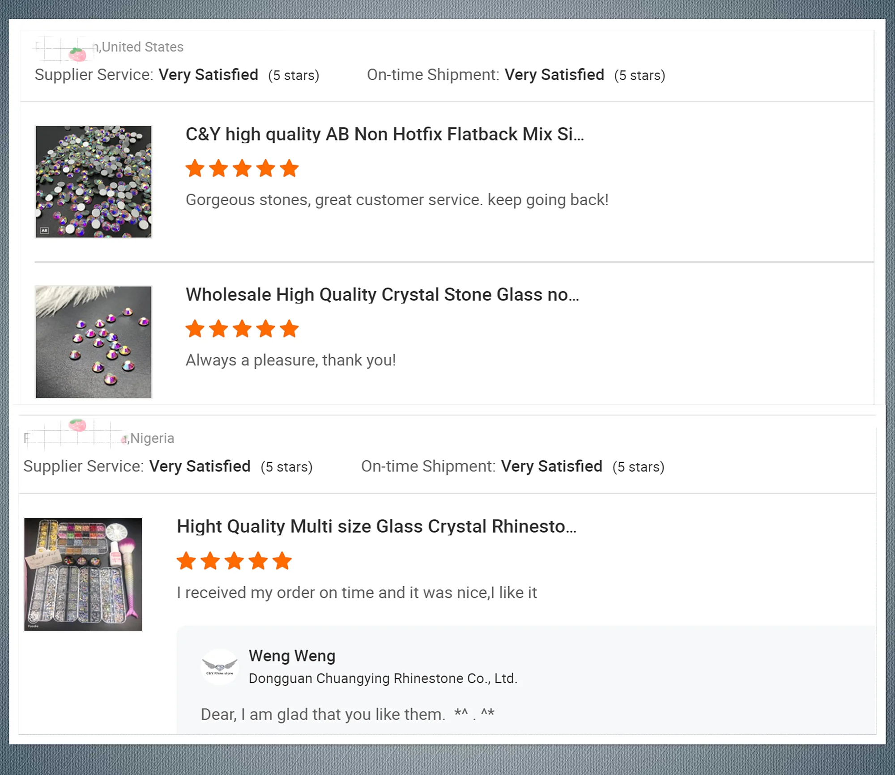Click the AB flatback rhinestones product thumbnail
Viewport: 895px width, 775px height.
tap(94, 182)
